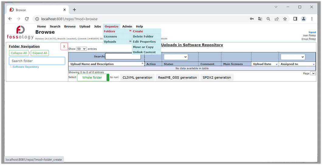Select Move or Copy menu entry

click(143, 47)
